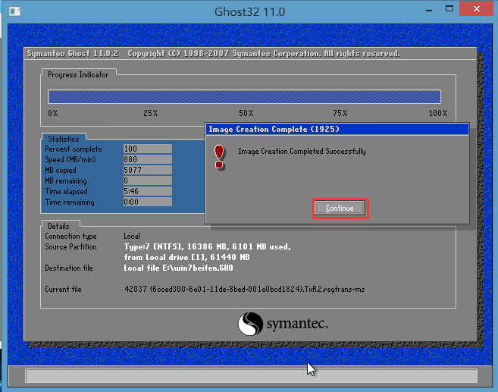Click the Destination file label

[x=69, y=268]
